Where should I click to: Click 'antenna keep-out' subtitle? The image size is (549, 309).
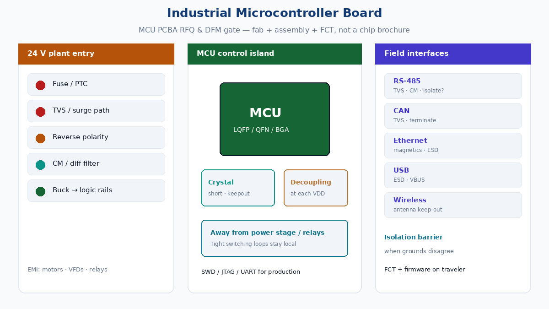418,210
